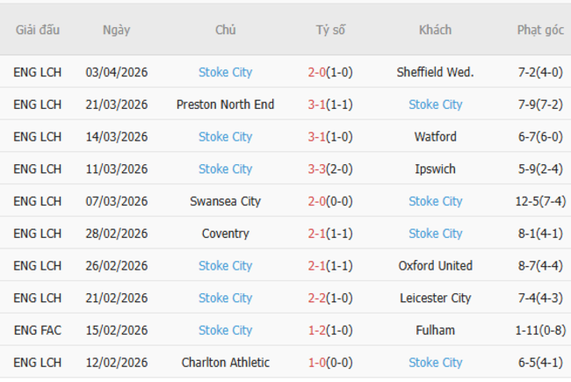Select the ENG FAC league label

click(37, 330)
